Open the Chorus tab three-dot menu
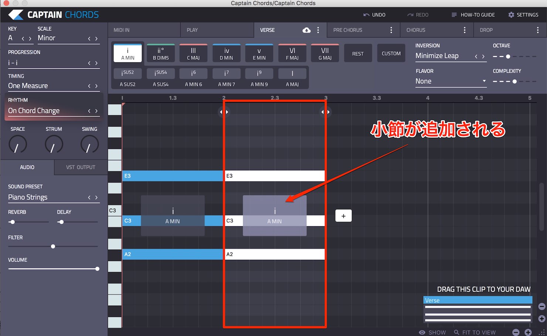 [465, 30]
